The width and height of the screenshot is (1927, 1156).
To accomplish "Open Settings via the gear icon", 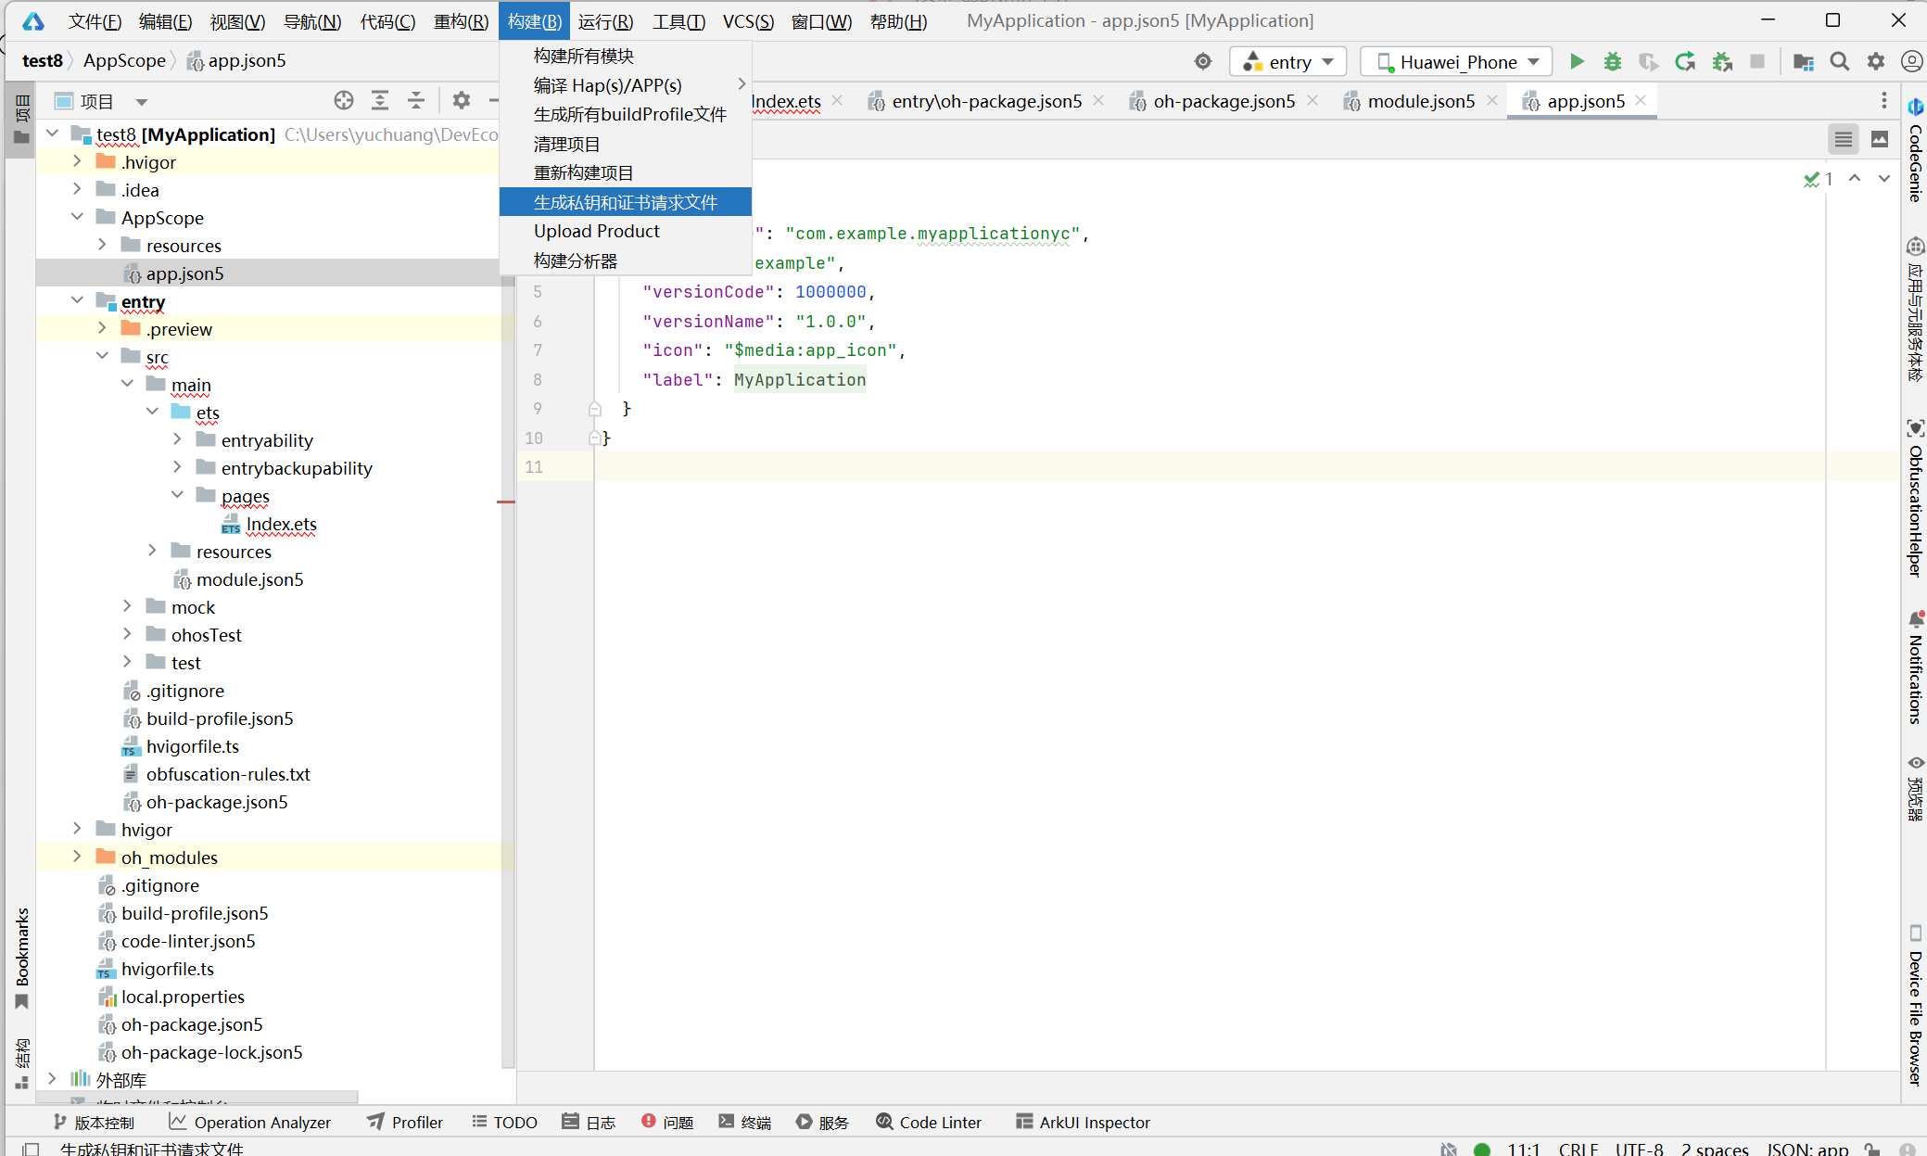I will (1877, 61).
